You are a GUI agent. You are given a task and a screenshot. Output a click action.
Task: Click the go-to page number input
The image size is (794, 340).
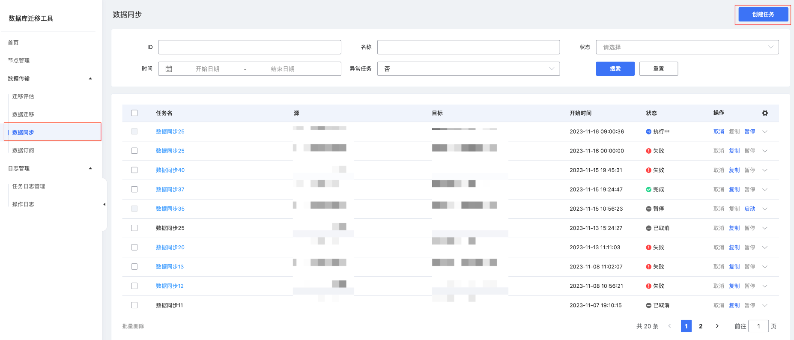click(x=758, y=326)
